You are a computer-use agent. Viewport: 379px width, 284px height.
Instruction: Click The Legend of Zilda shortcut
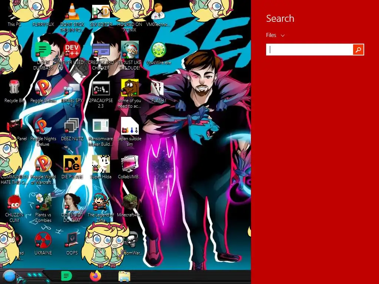101,208
